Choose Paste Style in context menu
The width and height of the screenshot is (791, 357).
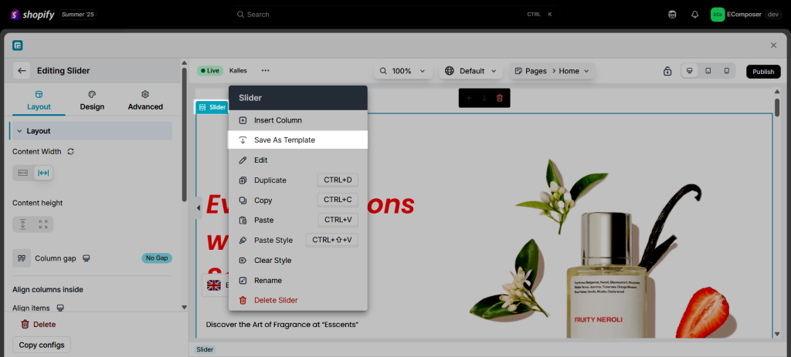tap(298, 240)
